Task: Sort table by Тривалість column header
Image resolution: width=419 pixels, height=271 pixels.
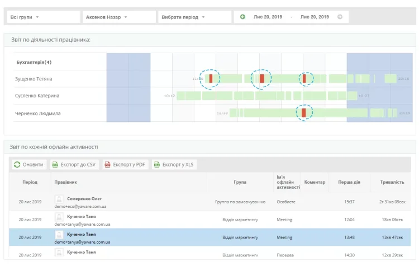Action: pos(392,182)
